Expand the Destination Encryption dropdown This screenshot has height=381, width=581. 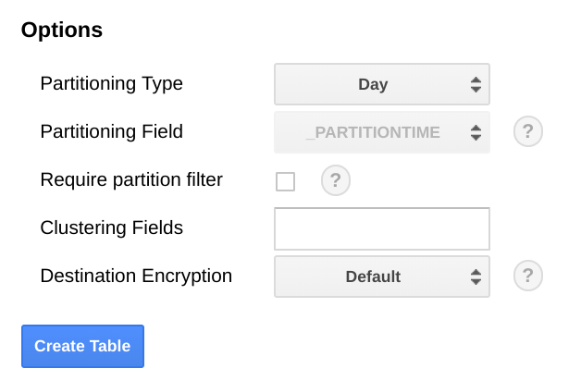tap(381, 277)
